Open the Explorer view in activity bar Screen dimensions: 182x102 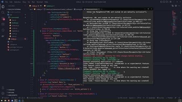point(3,7)
